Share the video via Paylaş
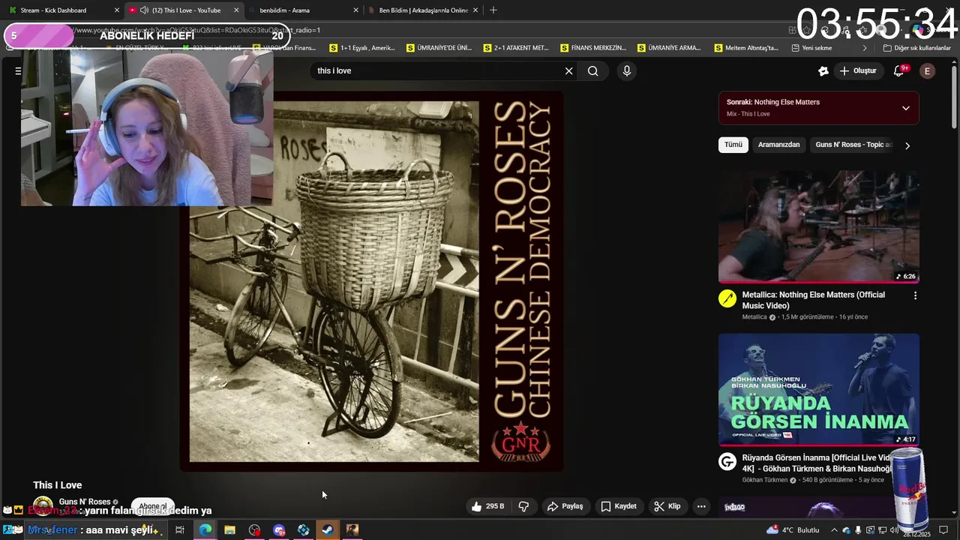The height and width of the screenshot is (540, 960). (x=565, y=506)
